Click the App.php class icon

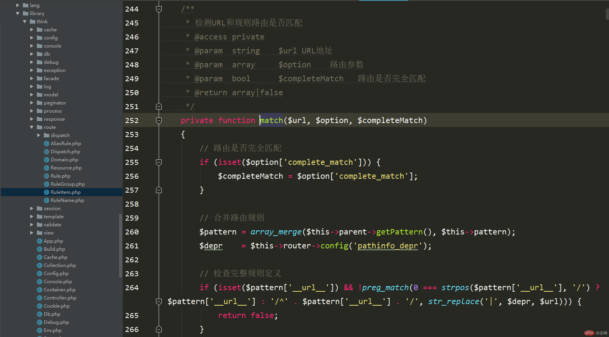[40, 241]
